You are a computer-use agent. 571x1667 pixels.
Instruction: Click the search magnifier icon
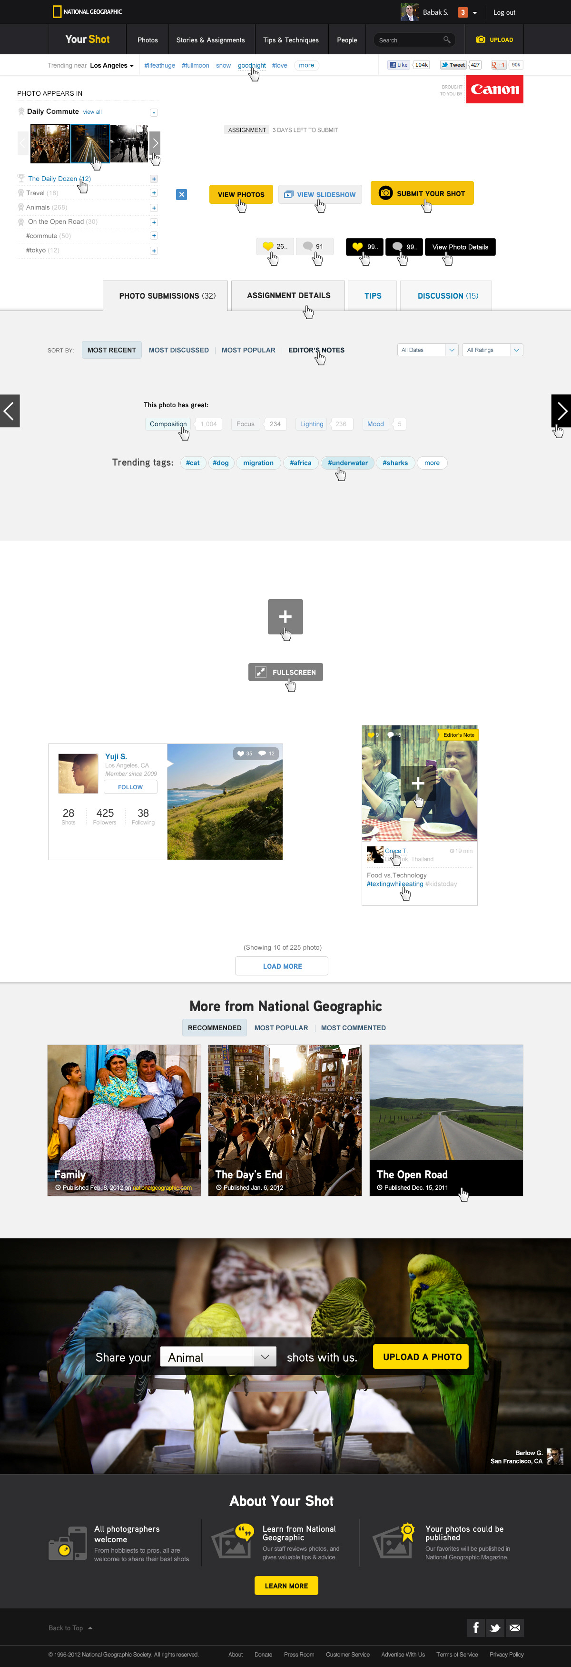pos(446,40)
